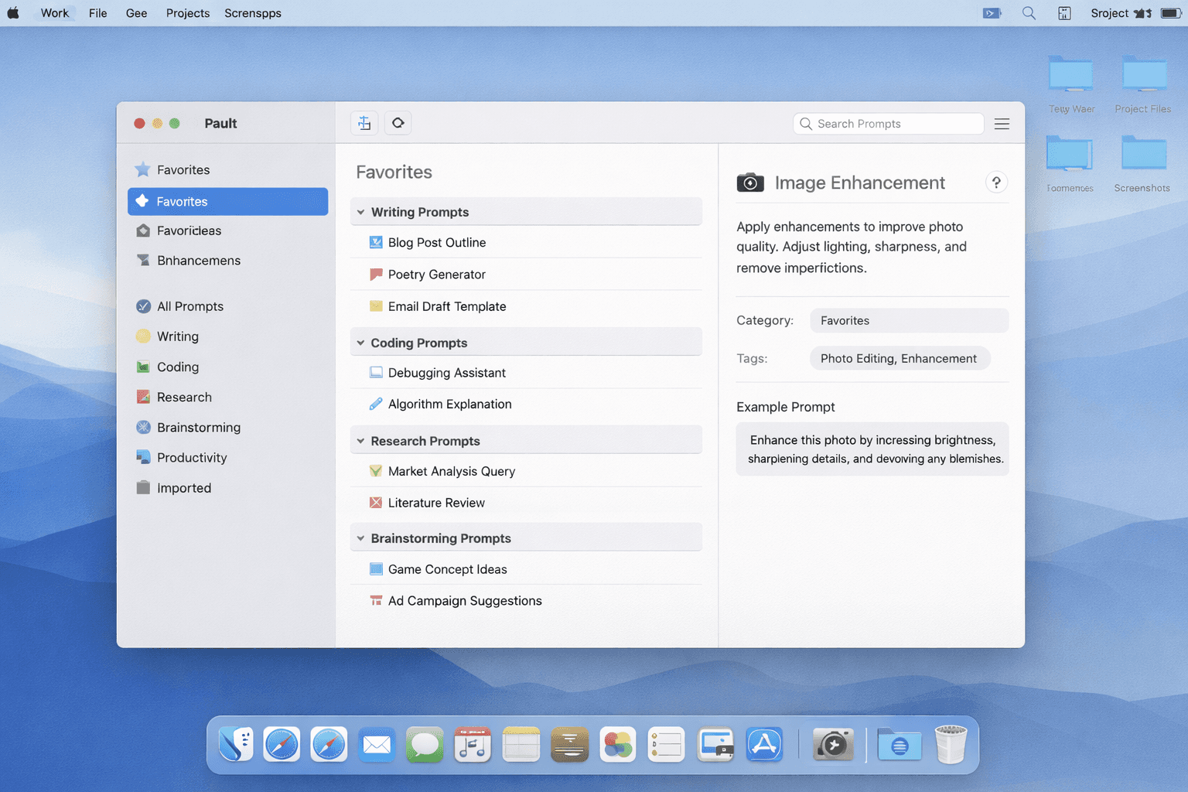Select Poetry Generator prompt
Viewport: 1188px width, 792px height.
(x=526, y=274)
